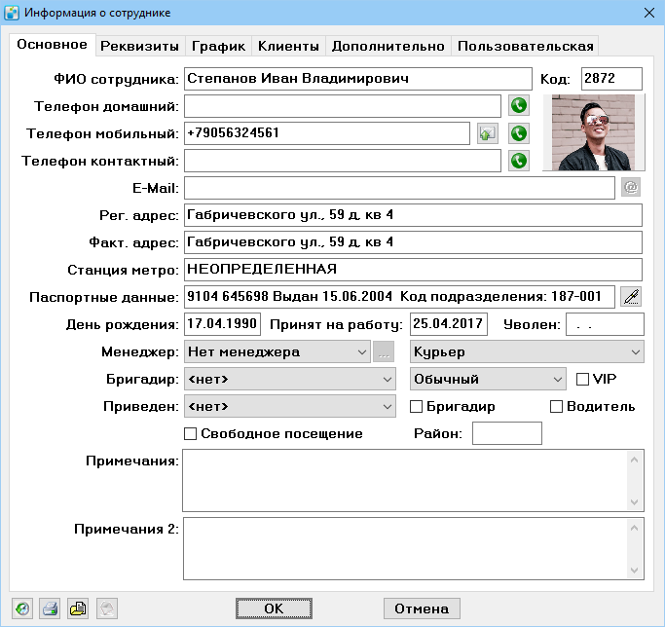
Task: Click the День рождения date field
Action: coord(222,324)
